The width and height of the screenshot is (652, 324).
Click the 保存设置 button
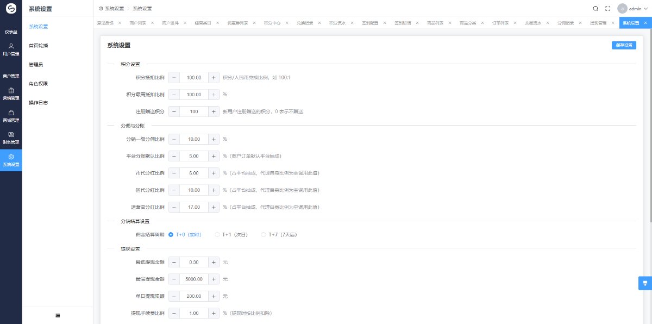[x=624, y=45]
